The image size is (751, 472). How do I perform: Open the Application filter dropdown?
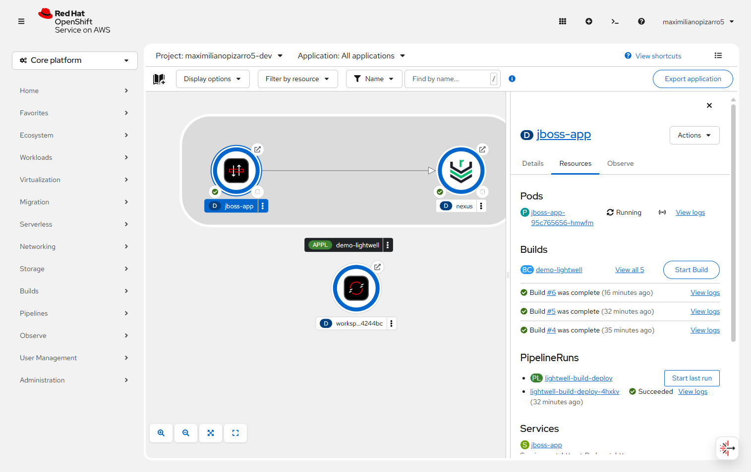coord(351,56)
